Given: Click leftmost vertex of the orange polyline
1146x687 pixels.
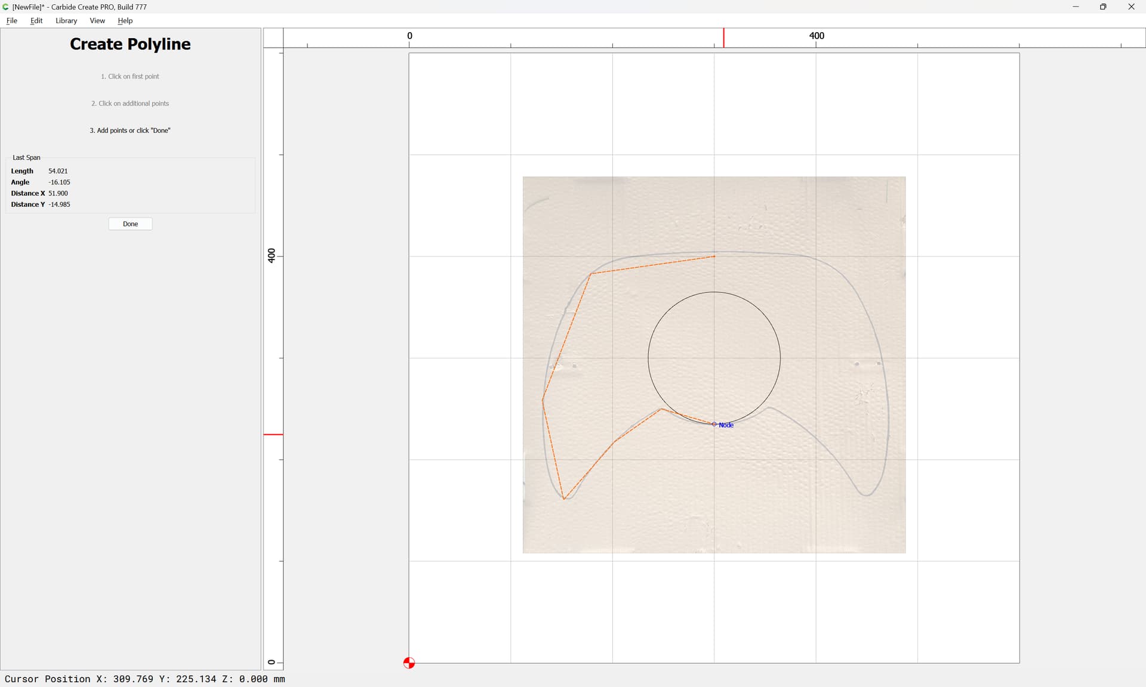Looking at the screenshot, I should (x=543, y=400).
